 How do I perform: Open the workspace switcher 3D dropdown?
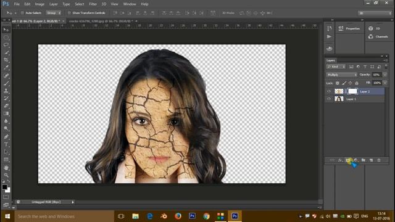pyautogui.click(x=375, y=13)
